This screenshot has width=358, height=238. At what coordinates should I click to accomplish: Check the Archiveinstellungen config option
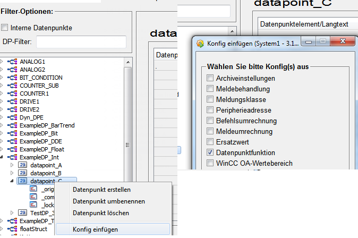point(210,78)
